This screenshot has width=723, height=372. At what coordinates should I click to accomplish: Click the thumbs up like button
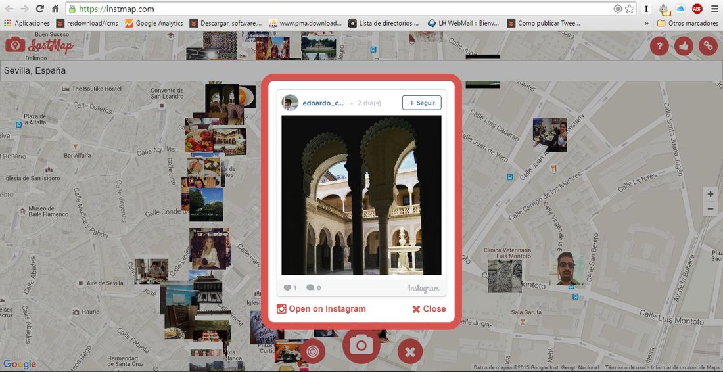(x=684, y=46)
